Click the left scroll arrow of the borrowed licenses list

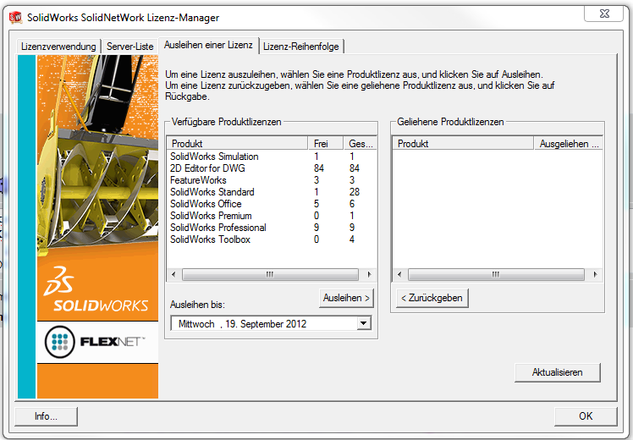399,274
